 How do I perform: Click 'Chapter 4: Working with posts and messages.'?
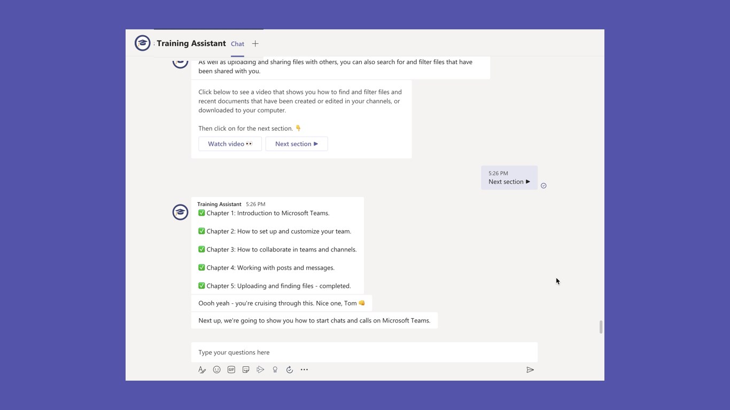tap(266, 267)
